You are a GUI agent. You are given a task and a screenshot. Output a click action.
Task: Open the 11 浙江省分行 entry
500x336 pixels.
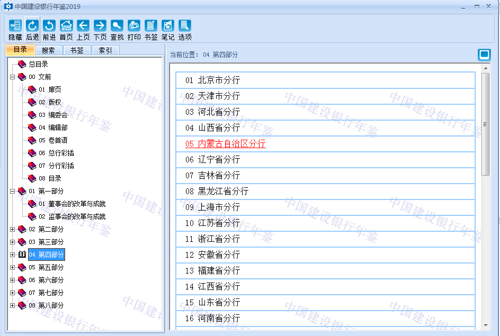[x=325, y=239]
